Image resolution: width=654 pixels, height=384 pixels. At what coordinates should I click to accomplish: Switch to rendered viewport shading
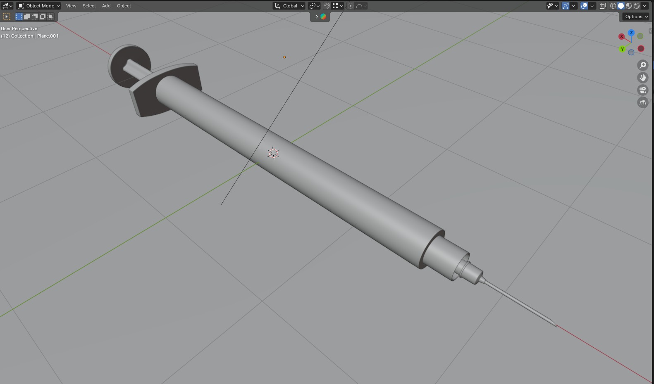[637, 6]
